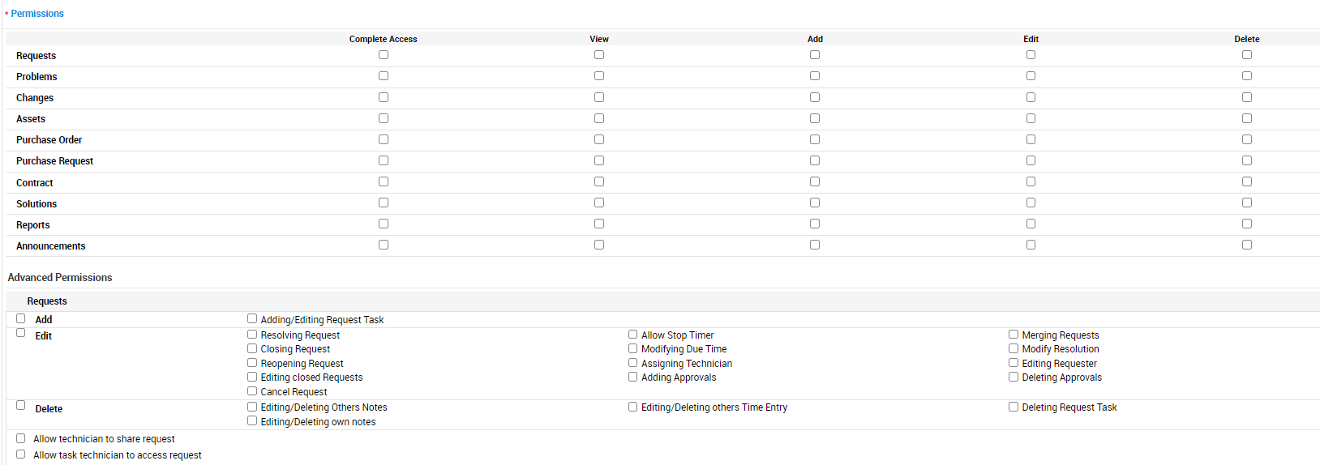Enable Allow task technician to access request

click(x=21, y=454)
